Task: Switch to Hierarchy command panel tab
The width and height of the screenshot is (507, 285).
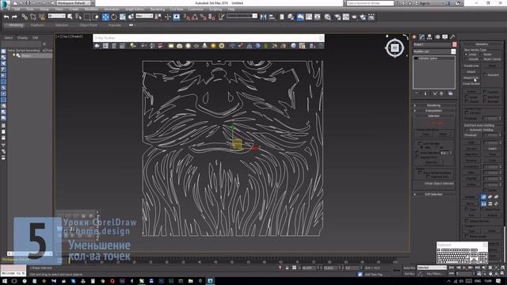Action: [x=429, y=37]
